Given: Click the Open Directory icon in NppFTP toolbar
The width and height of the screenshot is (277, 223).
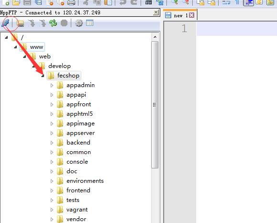Looking at the screenshot, I should pyautogui.click(x=21, y=23).
